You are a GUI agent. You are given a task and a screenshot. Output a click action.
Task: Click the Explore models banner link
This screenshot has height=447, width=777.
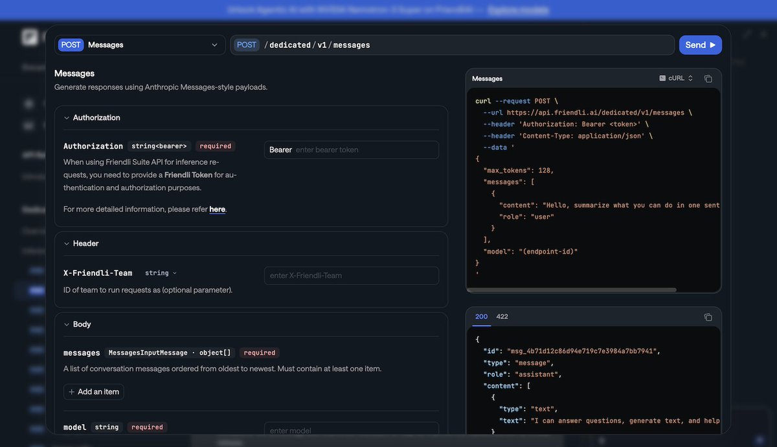tap(518, 10)
